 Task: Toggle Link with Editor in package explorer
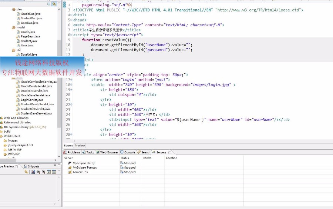coord(54,4)
